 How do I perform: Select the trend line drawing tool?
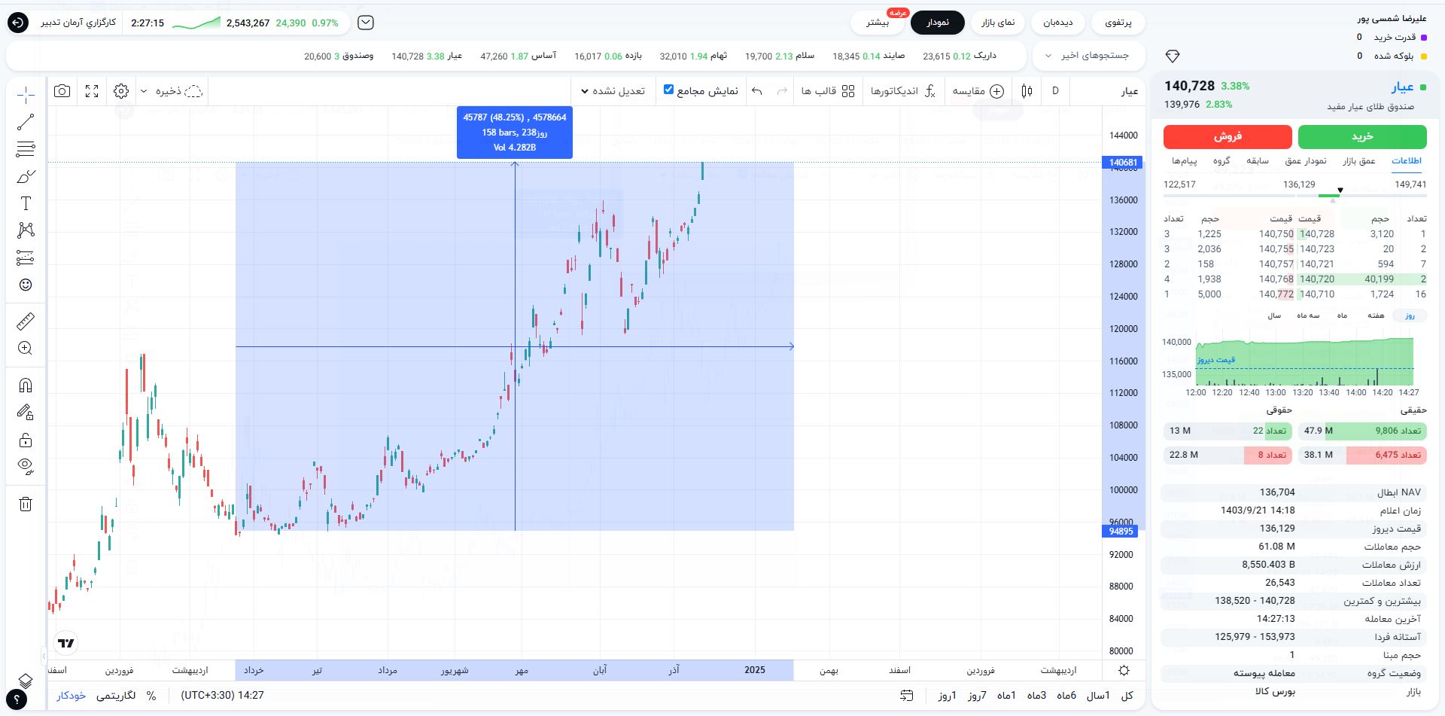point(26,122)
